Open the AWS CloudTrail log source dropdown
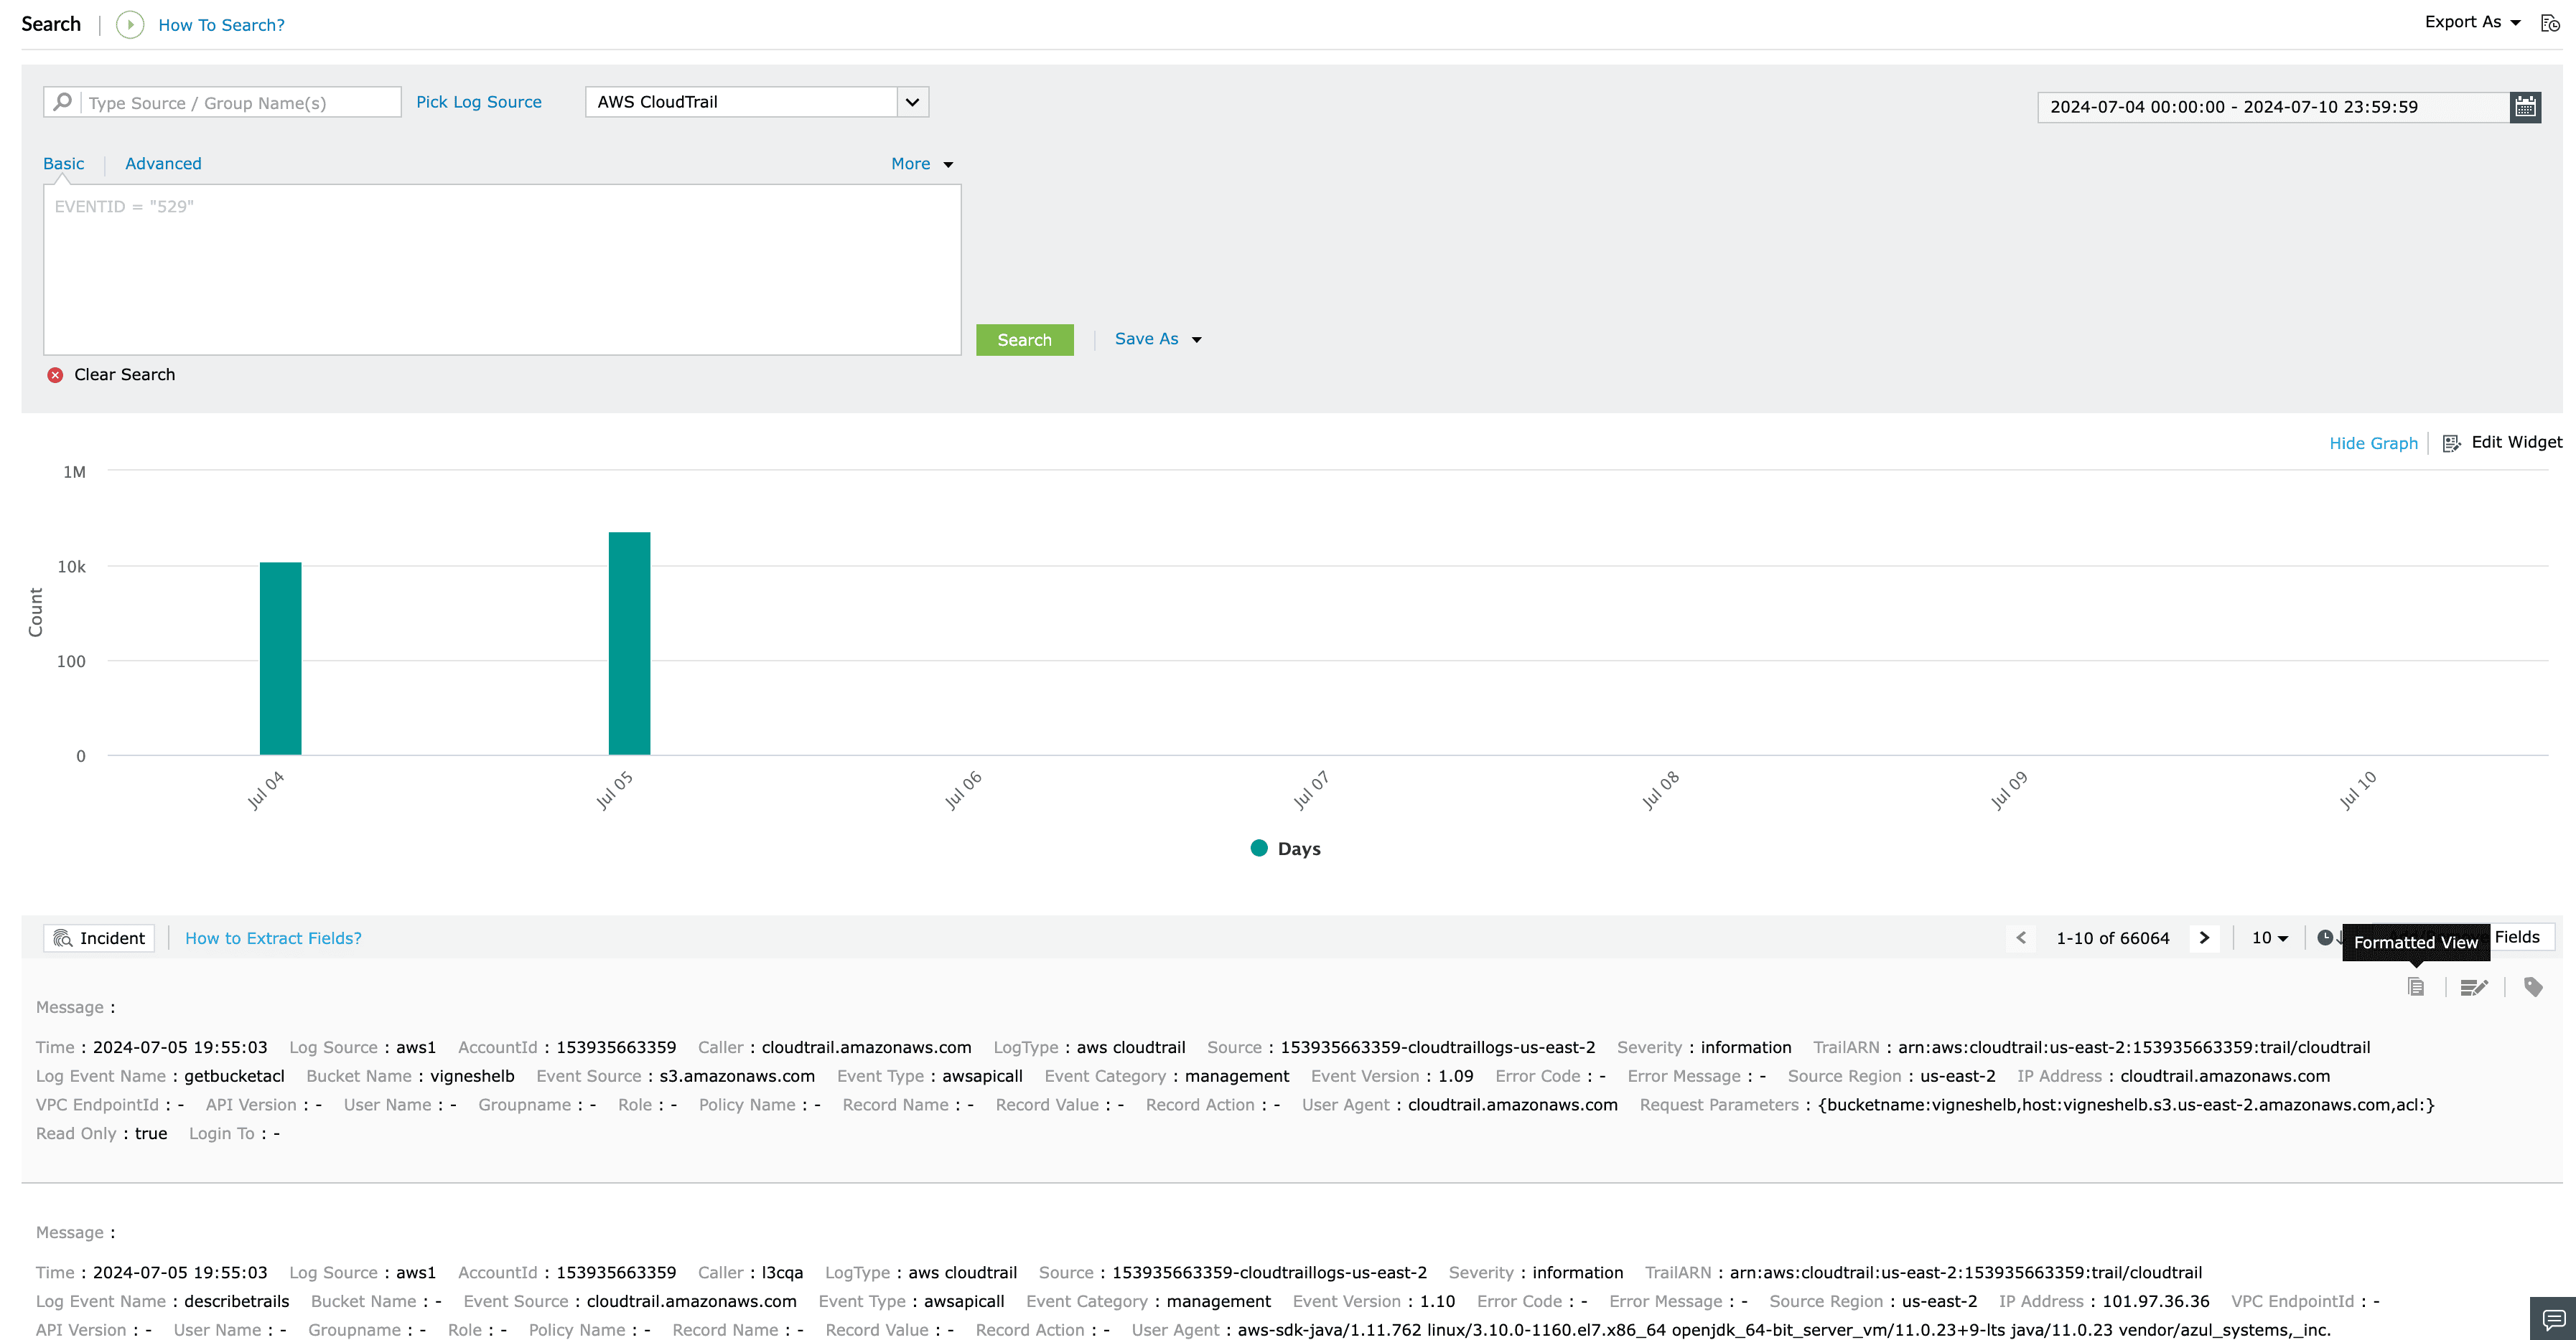The image size is (2576, 1340). (912, 102)
